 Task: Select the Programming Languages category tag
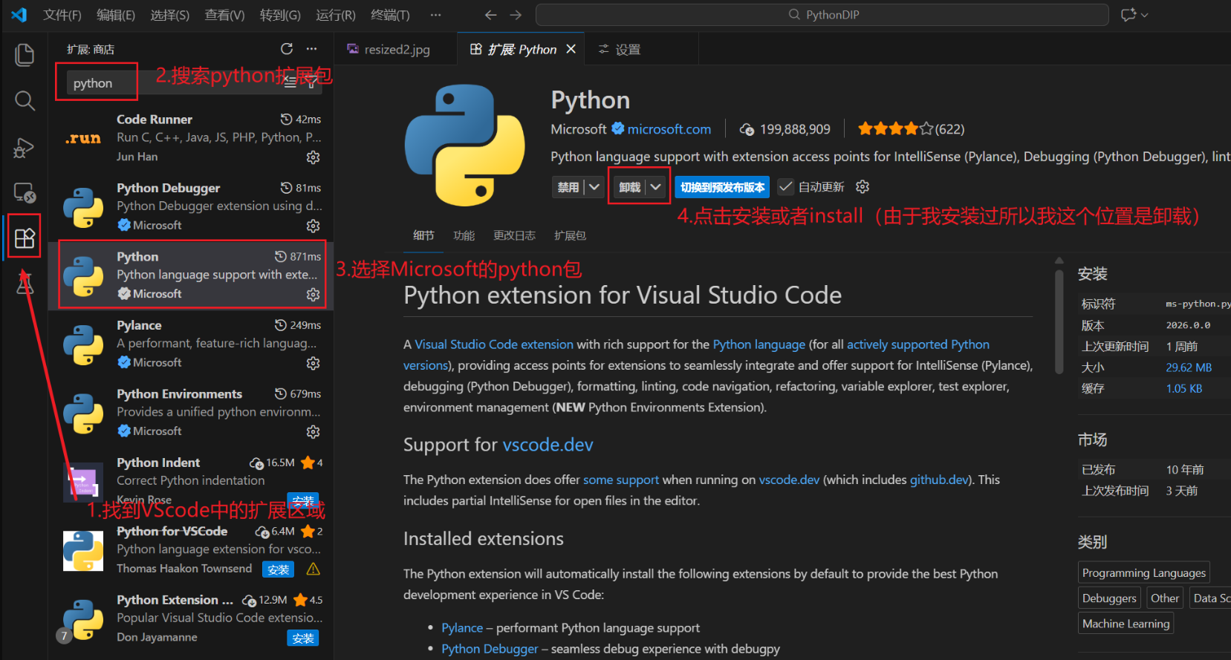click(x=1144, y=573)
